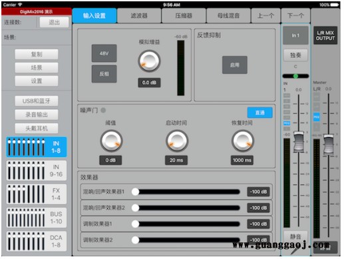This screenshot has height=259, width=344.
Task: Open USB和蓝牙 settings
Action: point(37,101)
